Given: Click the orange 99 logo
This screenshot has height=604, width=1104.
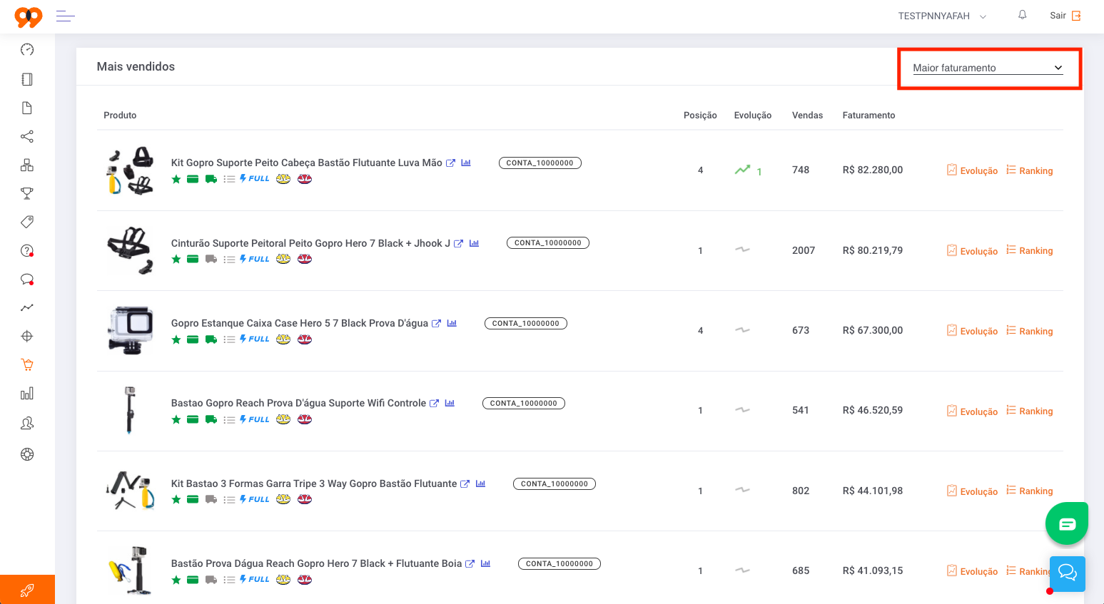Looking at the screenshot, I should coord(29,16).
